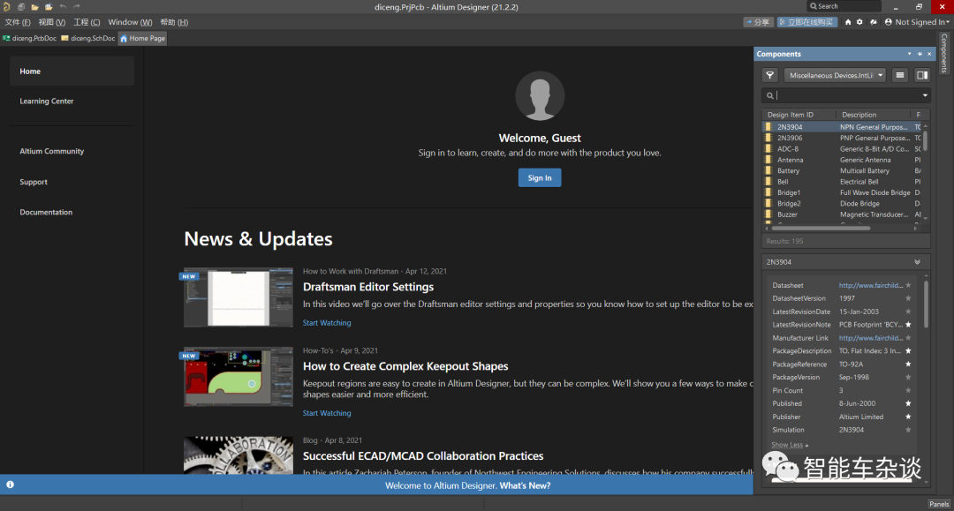Screen dimensions: 954x511
Task: Click the Battery row component icon
Action: [x=768, y=170]
